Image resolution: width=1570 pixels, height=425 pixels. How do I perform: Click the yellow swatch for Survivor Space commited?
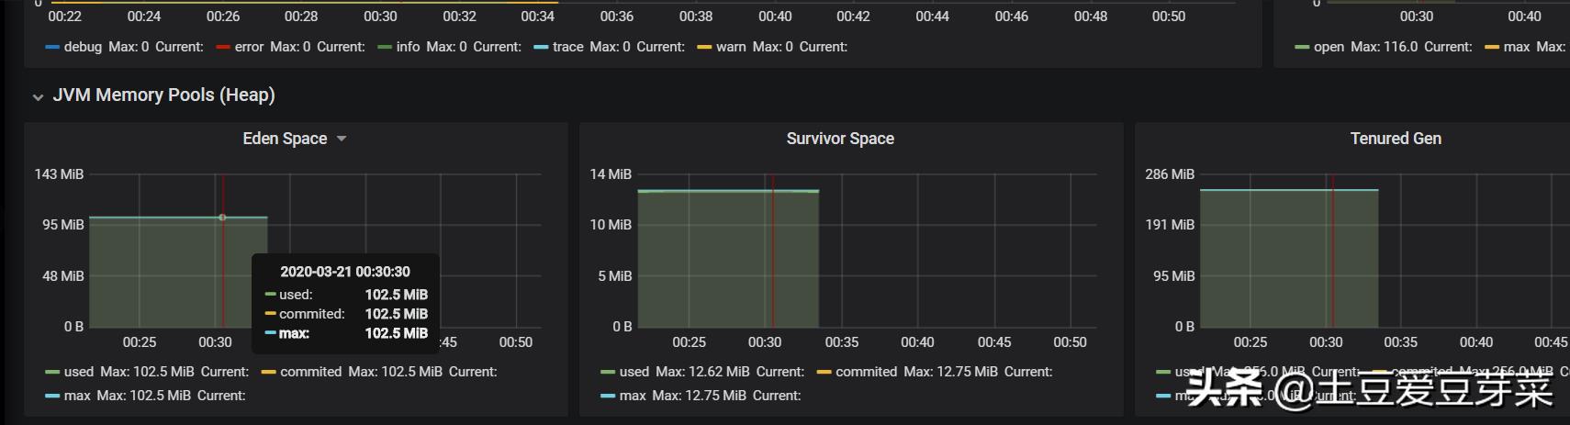click(x=824, y=372)
